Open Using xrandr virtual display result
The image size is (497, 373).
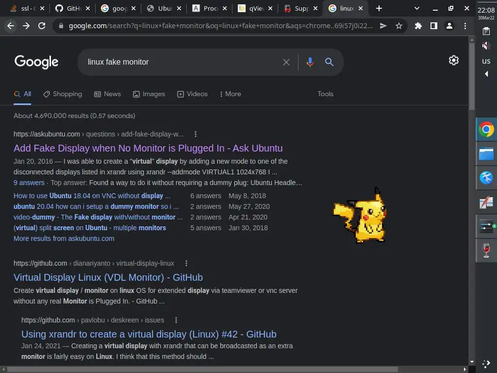point(149,334)
